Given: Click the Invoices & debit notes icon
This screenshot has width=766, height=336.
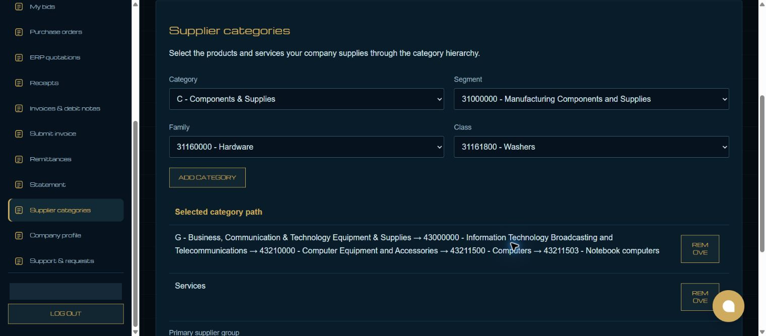Looking at the screenshot, I should pos(19,108).
